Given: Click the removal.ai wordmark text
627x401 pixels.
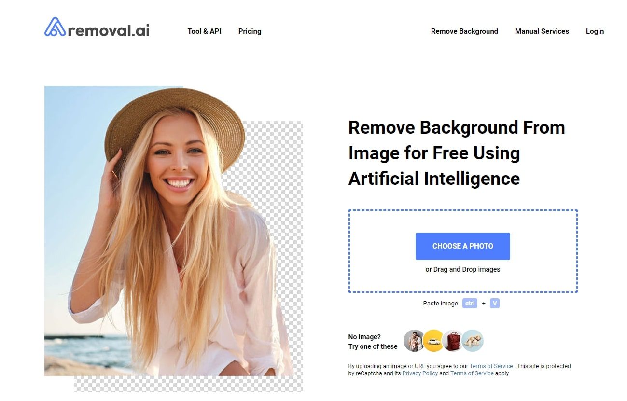Looking at the screenshot, I should pos(109,30).
